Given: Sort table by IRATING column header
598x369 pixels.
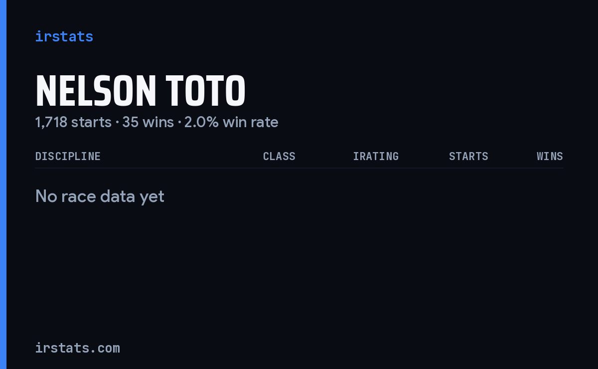Looking at the screenshot, I should [x=376, y=156].
